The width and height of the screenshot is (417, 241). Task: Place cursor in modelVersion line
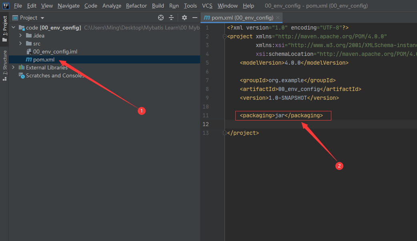pos(294,63)
